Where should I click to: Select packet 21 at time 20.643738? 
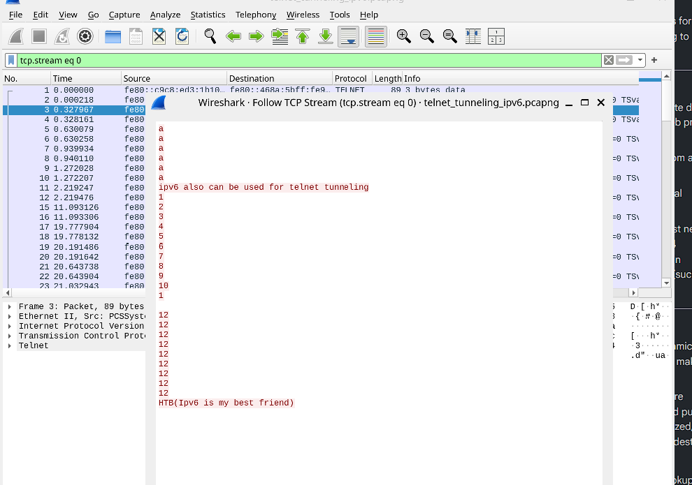click(74, 267)
